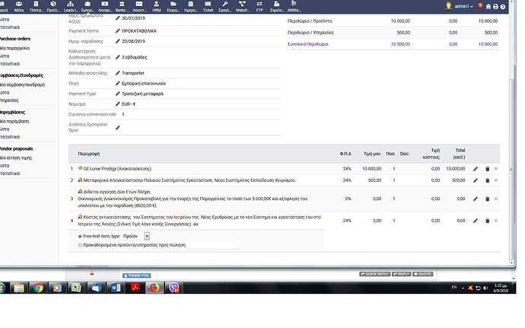This screenshot has width=525, height=328.
Task: Open new intervention (Νέα παρέμβαση) sidebar link
Action: point(14,121)
